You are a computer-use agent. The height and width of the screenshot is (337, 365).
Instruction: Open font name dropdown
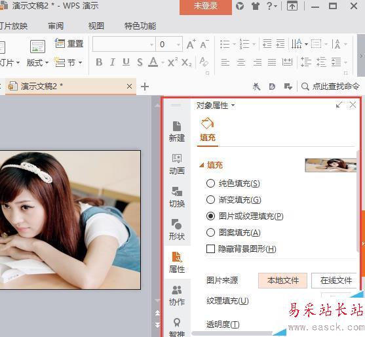[x=152, y=44]
